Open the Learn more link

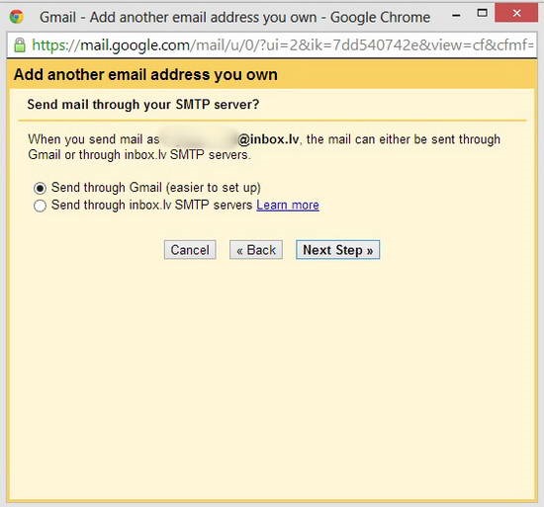[x=288, y=206]
